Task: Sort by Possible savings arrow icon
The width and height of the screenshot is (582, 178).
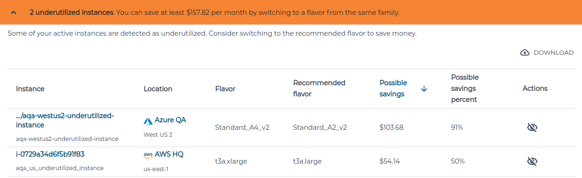Action: [x=424, y=89]
